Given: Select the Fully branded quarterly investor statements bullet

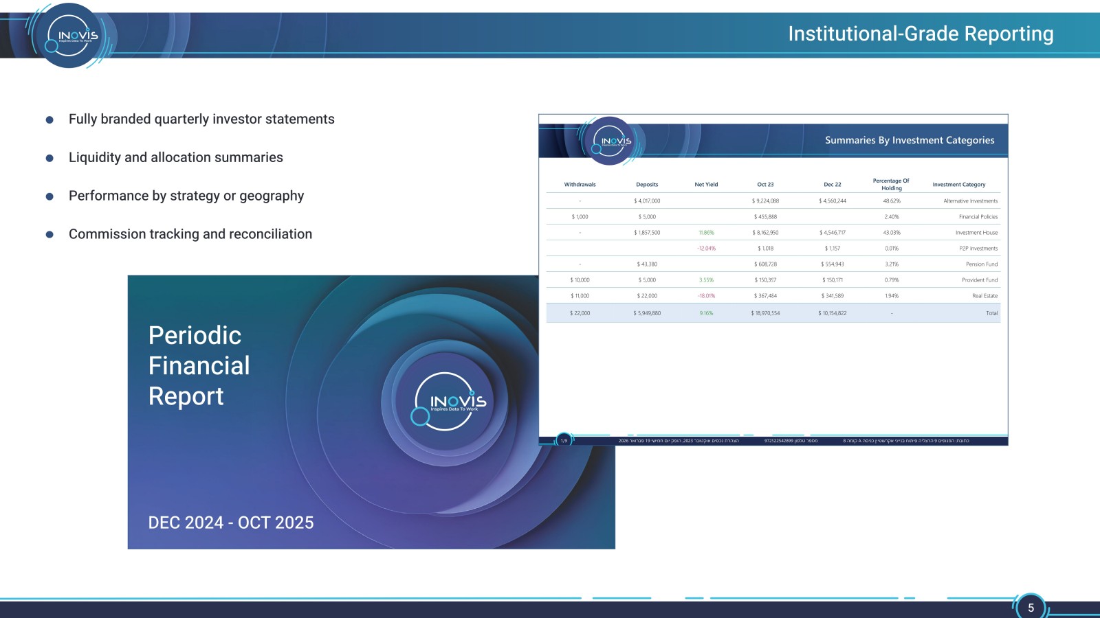Looking at the screenshot, I should pos(201,119).
